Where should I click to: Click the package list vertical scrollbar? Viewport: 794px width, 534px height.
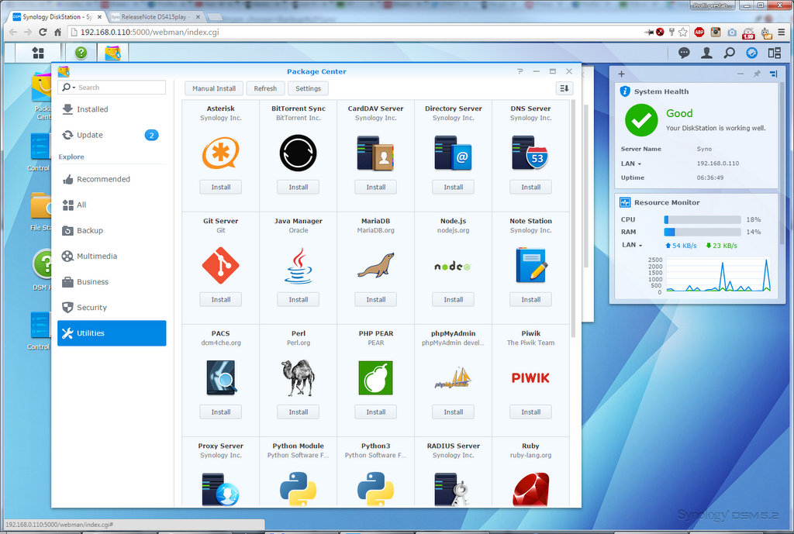point(574,219)
